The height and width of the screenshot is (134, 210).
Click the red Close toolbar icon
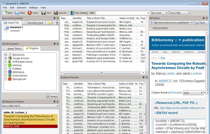pos(30,13)
